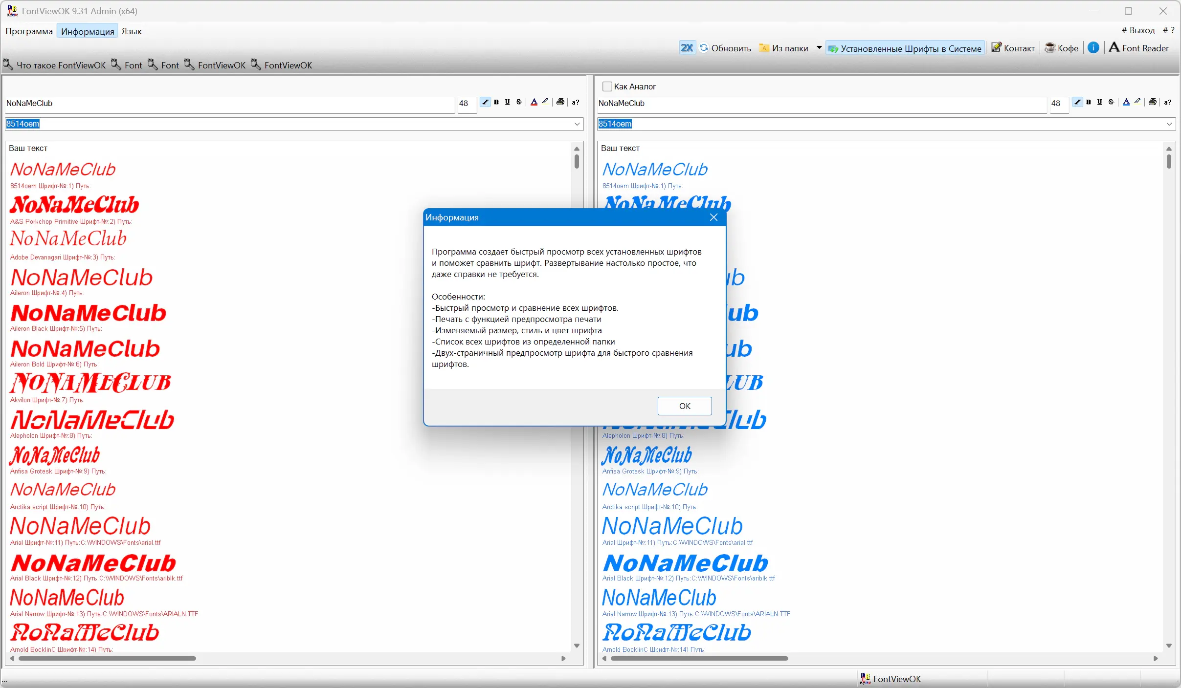The height and width of the screenshot is (688, 1181).
Task: Open the Из папки dropdown arrow
Action: pyautogui.click(x=819, y=48)
